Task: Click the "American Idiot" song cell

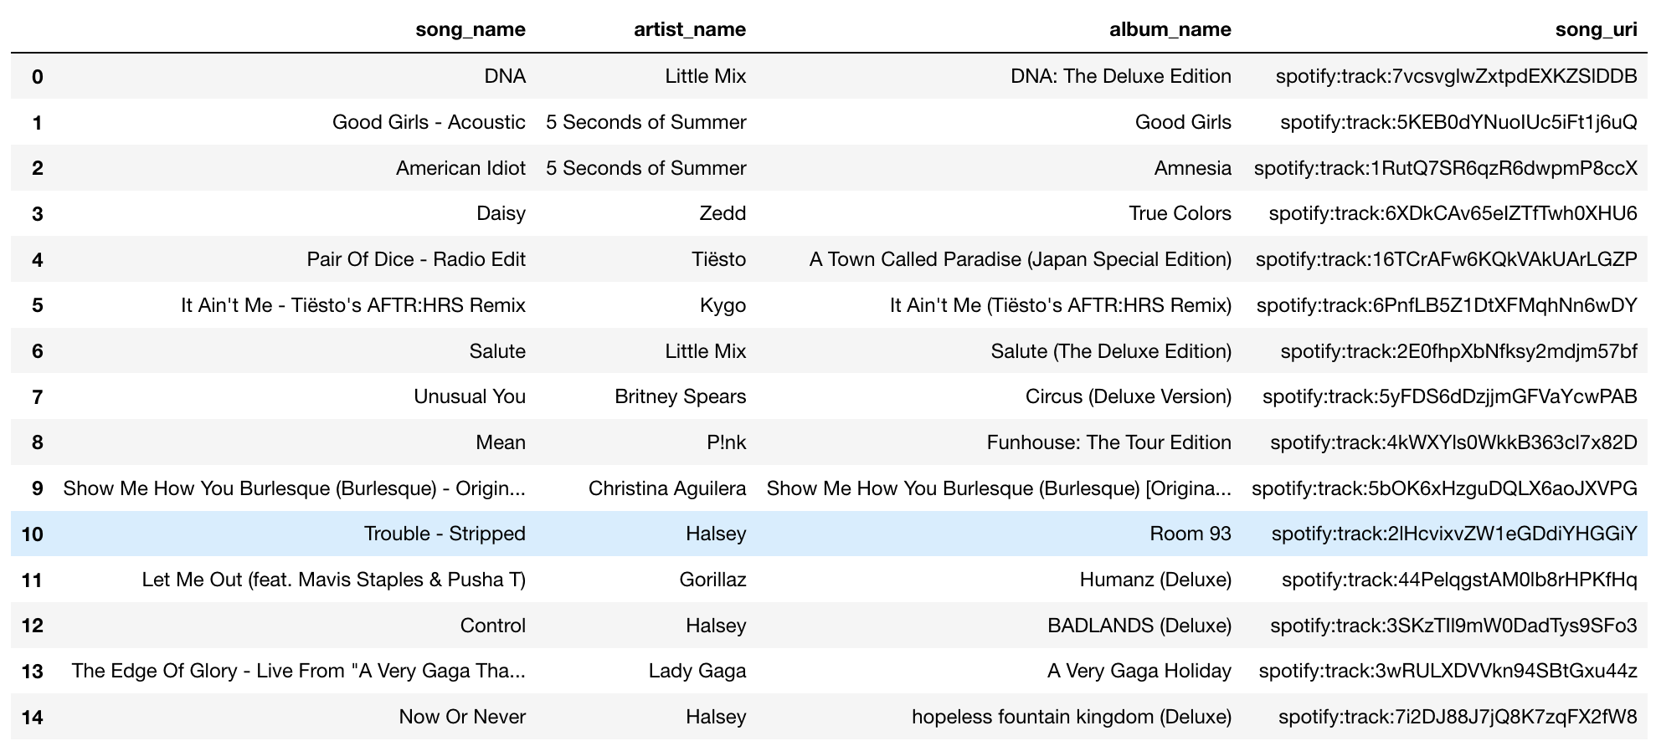Action: 460,168
